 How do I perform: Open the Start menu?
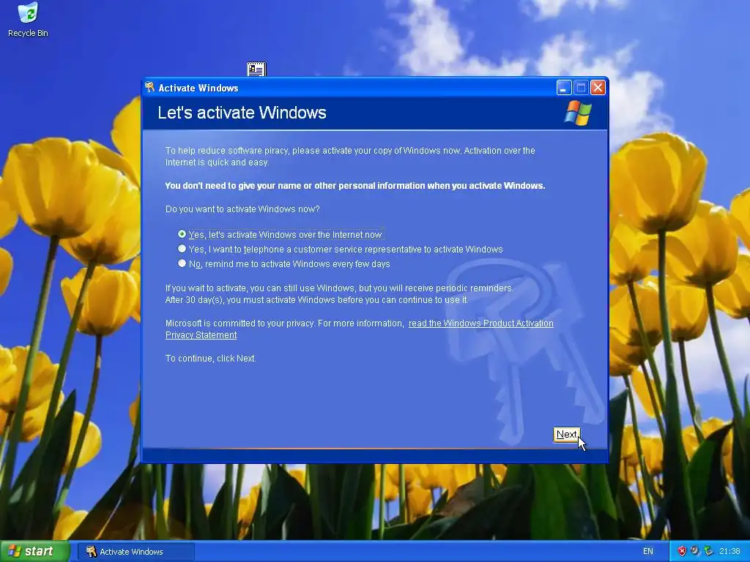[34, 551]
